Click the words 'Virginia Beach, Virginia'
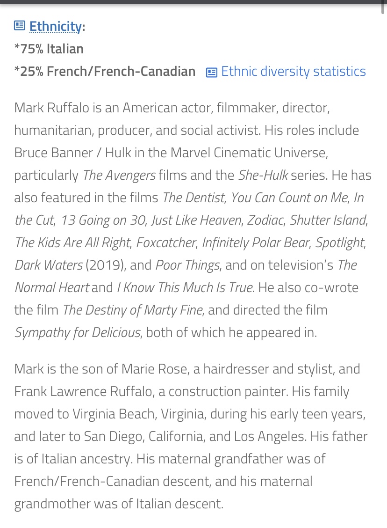This screenshot has width=387, height=528. [x=138, y=414]
